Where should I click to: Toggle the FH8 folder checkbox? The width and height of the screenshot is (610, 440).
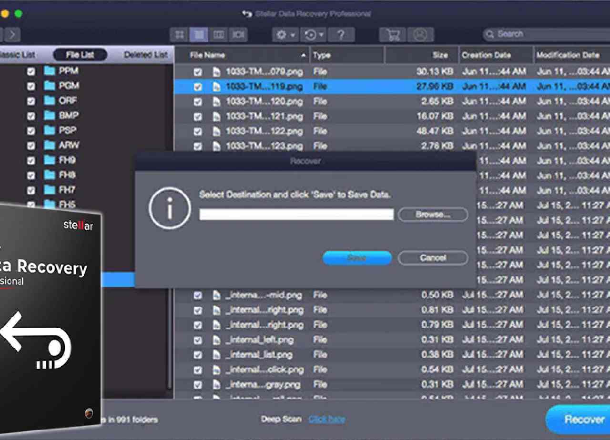coord(31,176)
